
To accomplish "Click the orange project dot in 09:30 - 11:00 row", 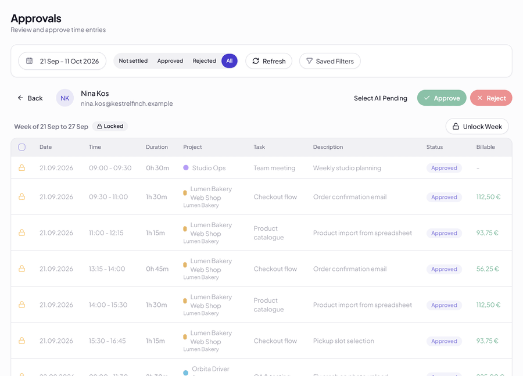I will point(185,192).
